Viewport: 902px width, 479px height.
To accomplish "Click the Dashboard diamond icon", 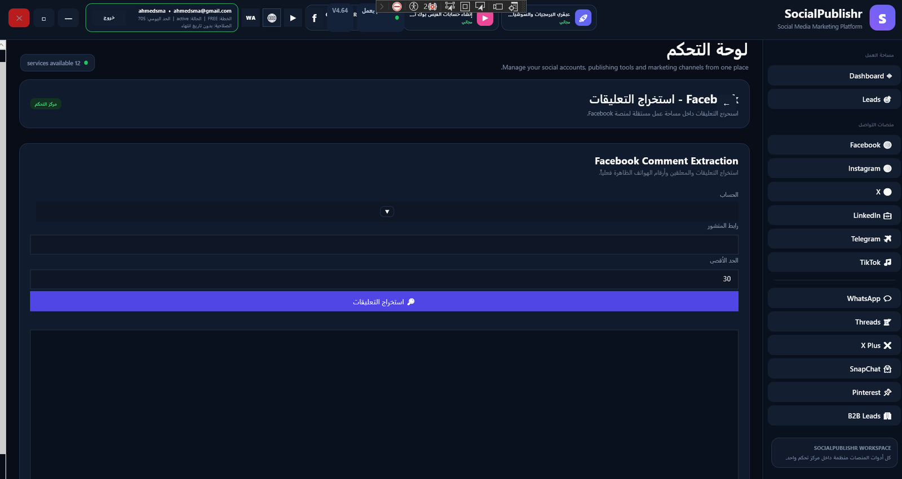I will 889,76.
